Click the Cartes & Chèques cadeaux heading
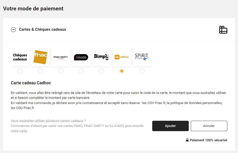 42,30
